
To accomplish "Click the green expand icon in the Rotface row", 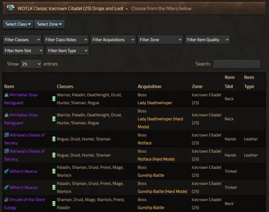I will coord(54,139).
